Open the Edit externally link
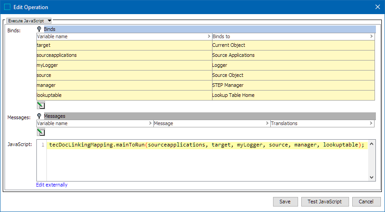 coord(52,185)
